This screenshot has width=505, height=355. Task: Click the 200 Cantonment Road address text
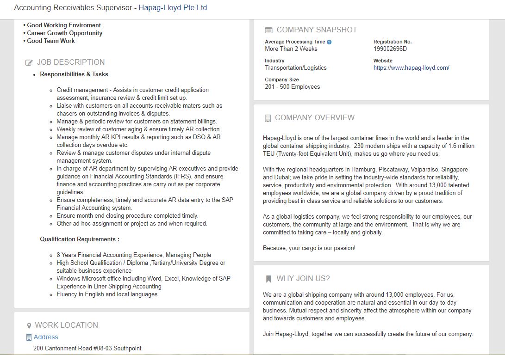(x=87, y=348)
